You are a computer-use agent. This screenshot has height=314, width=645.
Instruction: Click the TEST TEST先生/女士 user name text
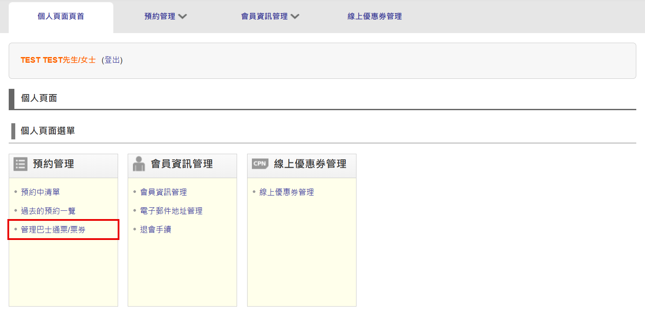click(58, 60)
